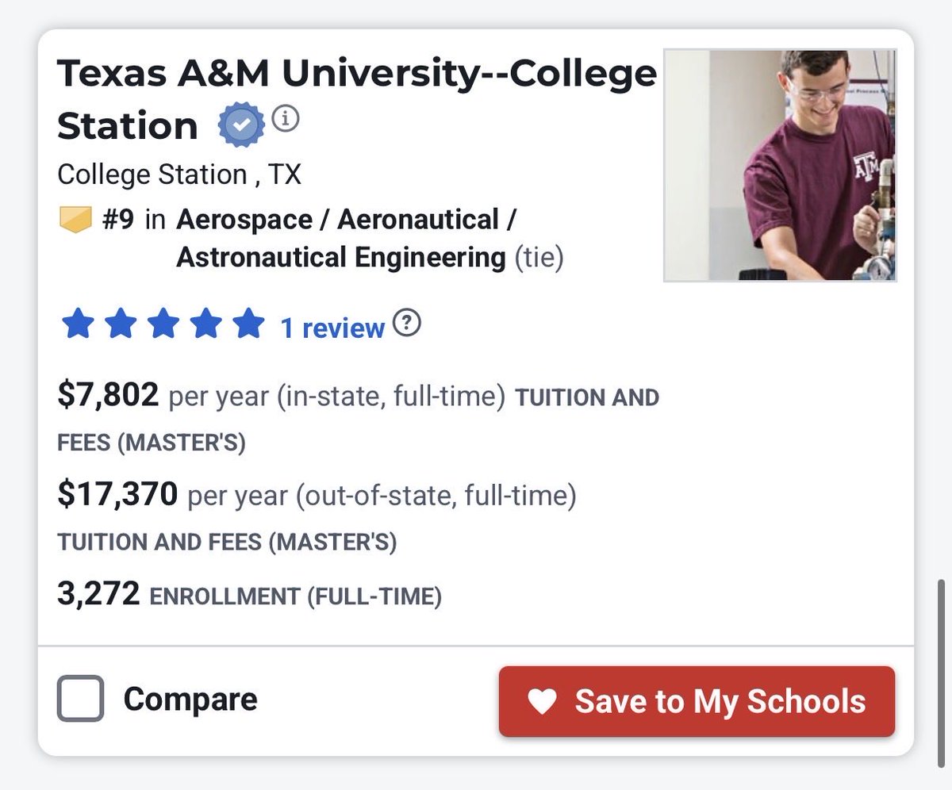Image resolution: width=952 pixels, height=790 pixels.
Task: Click the $17,370 out-of-state tuition figure
Action: coord(117,495)
